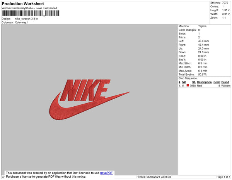Open the novaPDF link
Screen dimensions: 232x180
[106, 173]
